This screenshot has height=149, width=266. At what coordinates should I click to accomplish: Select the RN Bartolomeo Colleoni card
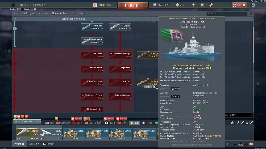point(92,97)
